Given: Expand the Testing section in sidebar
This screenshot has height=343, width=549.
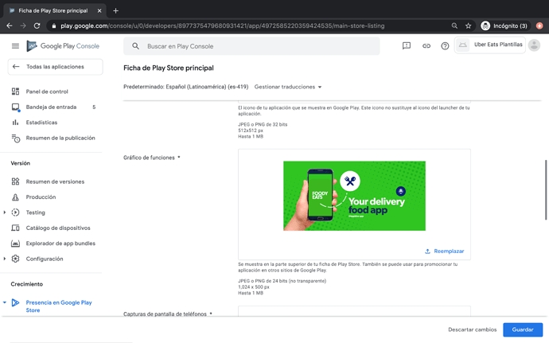Looking at the screenshot, I should click(6, 212).
